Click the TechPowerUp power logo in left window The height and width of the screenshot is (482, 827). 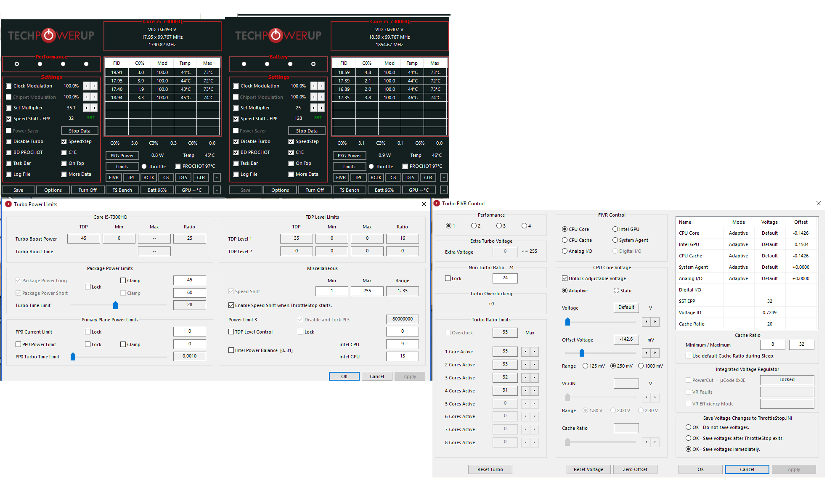pyautogui.click(x=49, y=35)
